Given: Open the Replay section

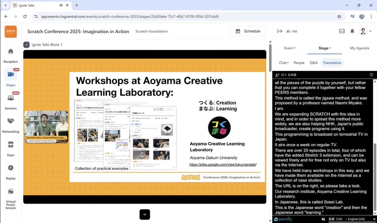Looking at the screenshot, I should (11, 172).
